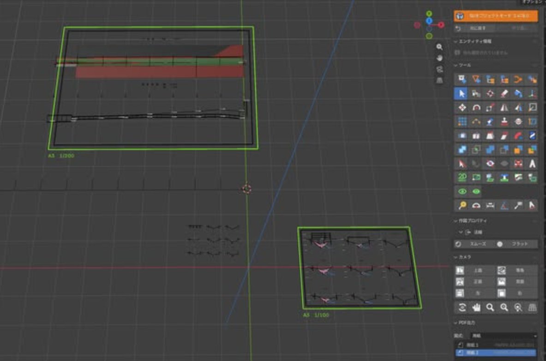Toggle the second green eye visibility icon
Viewport: 546px width, 361px height.
point(476,192)
